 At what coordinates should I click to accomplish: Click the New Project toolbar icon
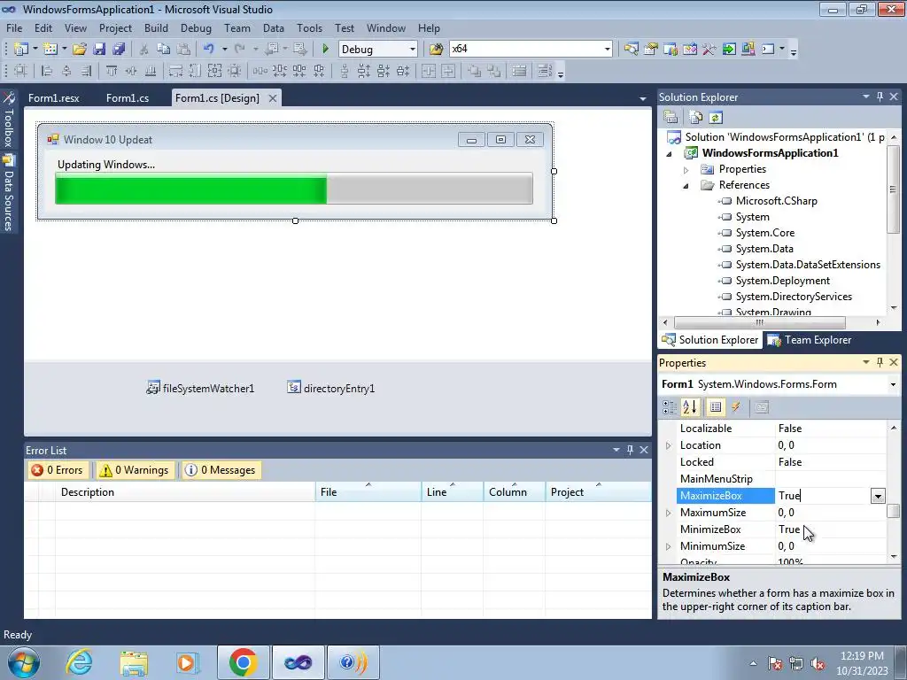click(x=21, y=50)
